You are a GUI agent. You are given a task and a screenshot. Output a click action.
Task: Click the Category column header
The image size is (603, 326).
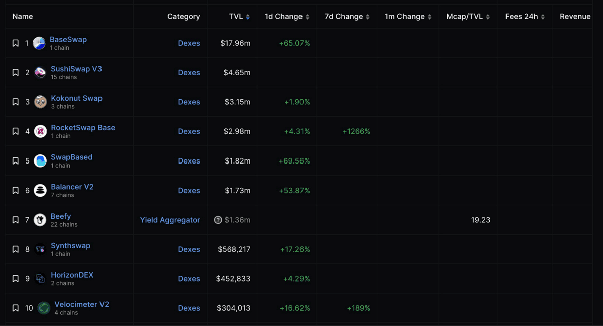pyautogui.click(x=183, y=17)
